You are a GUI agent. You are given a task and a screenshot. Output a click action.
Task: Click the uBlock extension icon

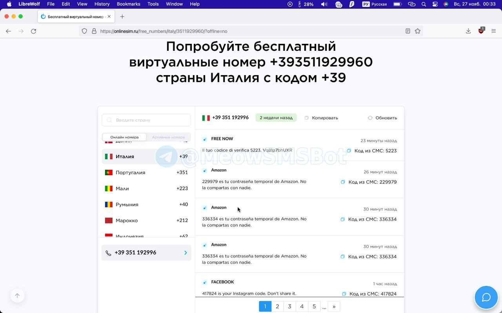tap(481, 31)
